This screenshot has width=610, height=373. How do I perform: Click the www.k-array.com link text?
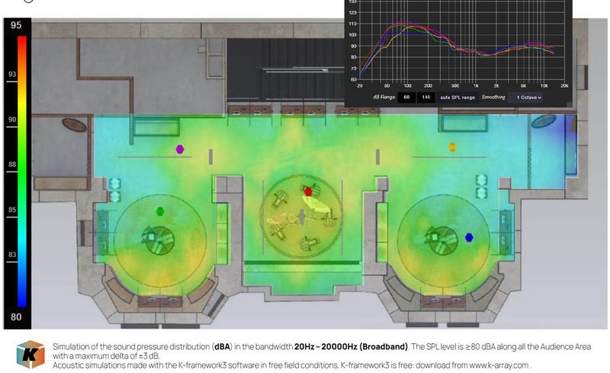pyautogui.click(x=499, y=365)
